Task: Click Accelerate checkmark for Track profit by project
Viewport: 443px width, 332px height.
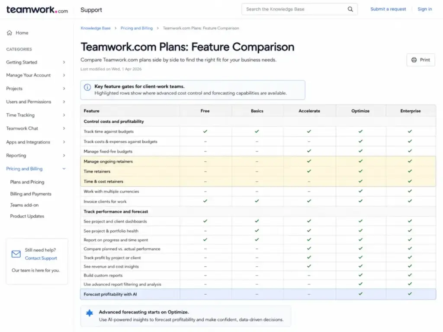Action: [309, 257]
